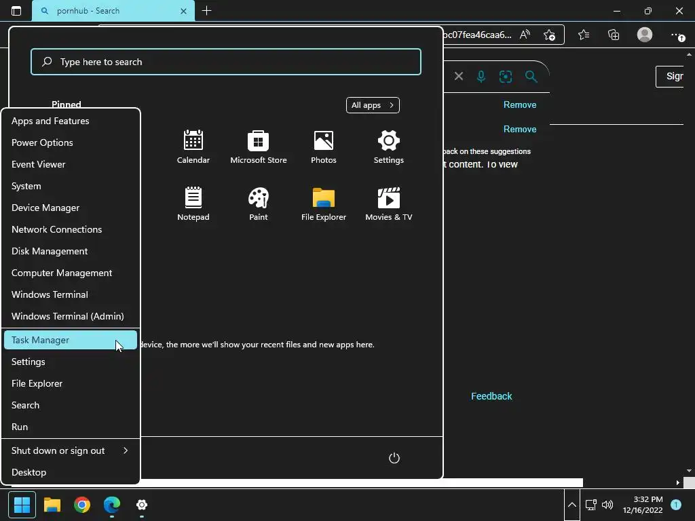Select Disk Management
This screenshot has width=695, height=521.
71,251
